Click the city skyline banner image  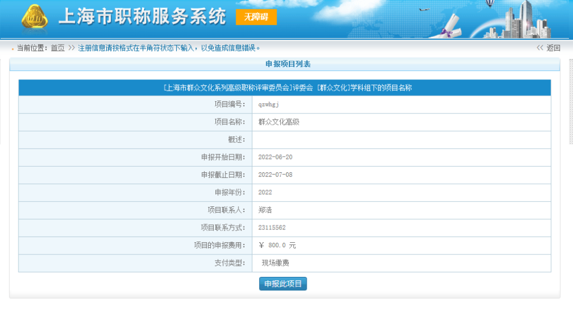(x=523, y=20)
